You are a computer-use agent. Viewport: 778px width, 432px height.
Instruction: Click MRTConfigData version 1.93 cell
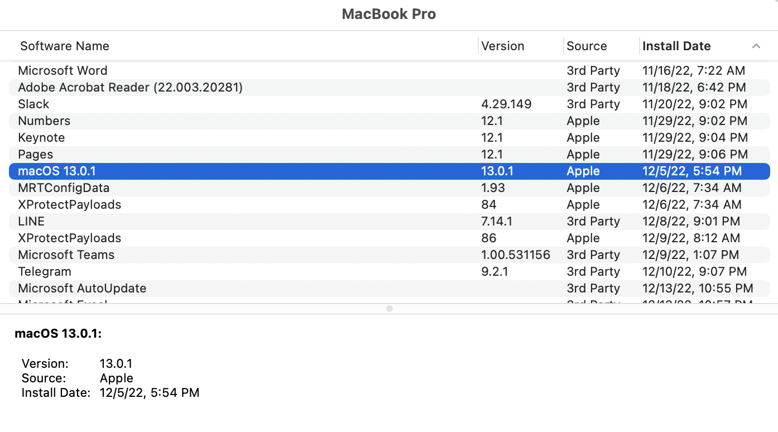(492, 188)
